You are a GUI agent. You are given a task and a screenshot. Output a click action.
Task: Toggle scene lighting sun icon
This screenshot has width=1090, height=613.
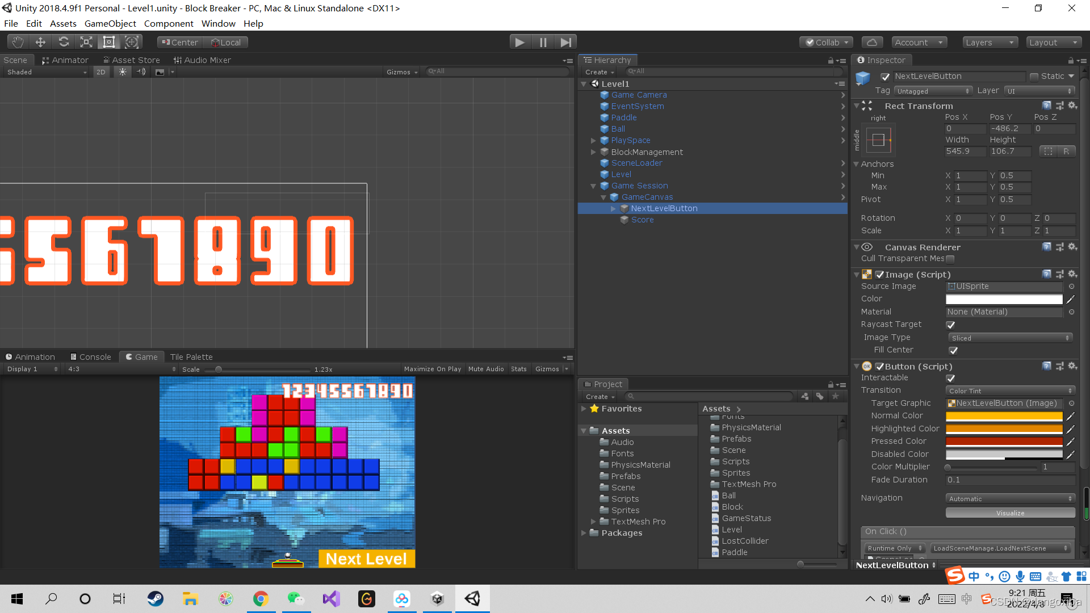(x=123, y=72)
